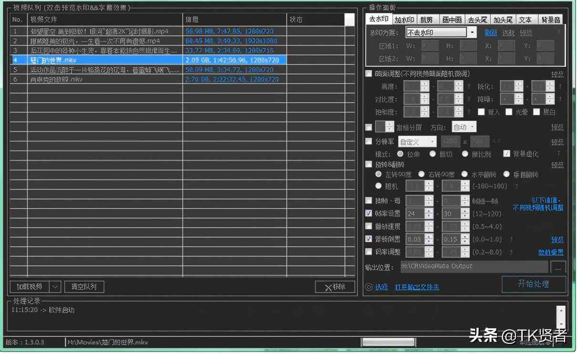Click the blue link beside the (0.2~8.0) range
Image resolution: width=578 pixels, height=354 pixels.
(551, 252)
